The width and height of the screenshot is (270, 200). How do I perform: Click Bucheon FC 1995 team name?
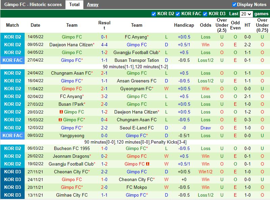coord(72,149)
